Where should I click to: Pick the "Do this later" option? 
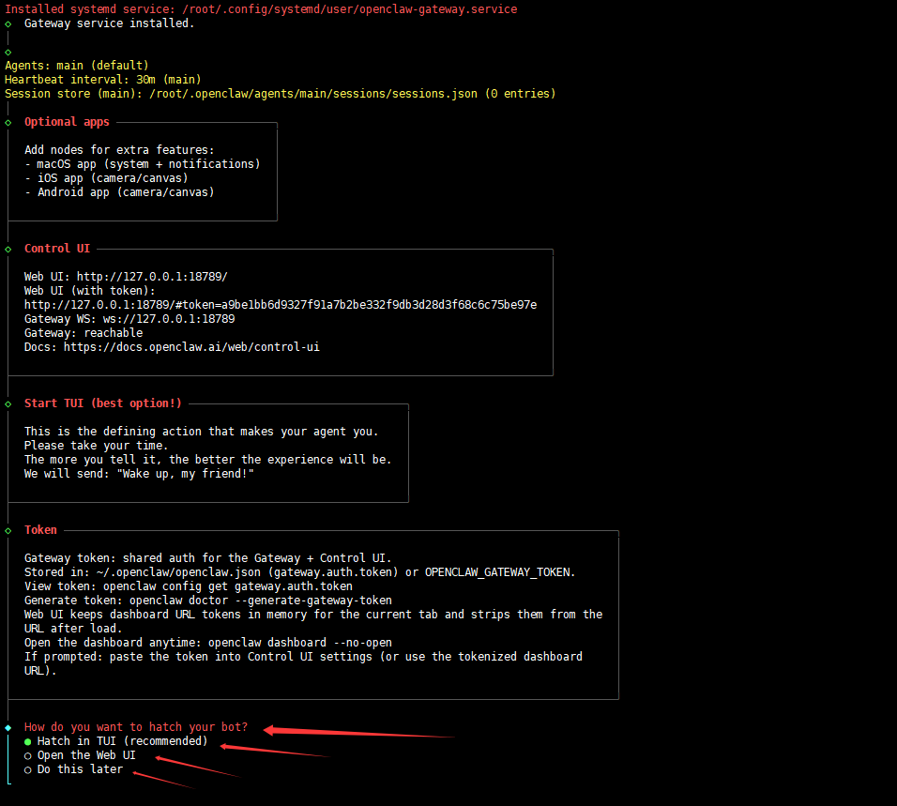click(80, 769)
